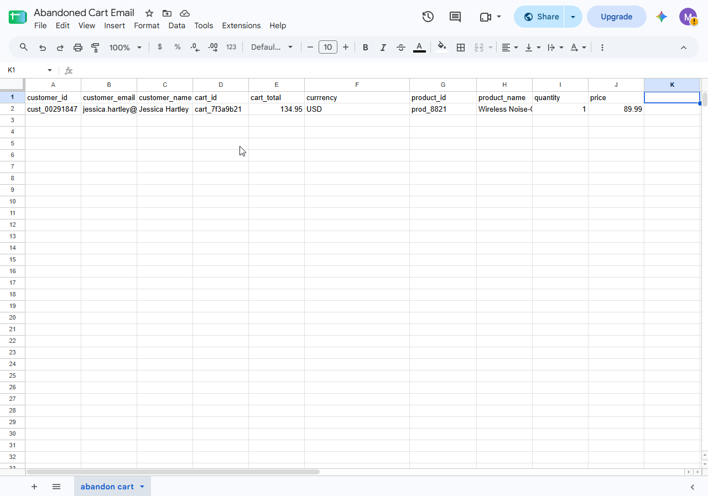Click the Share button
Viewport: 708px width, 496px height.
539,17
